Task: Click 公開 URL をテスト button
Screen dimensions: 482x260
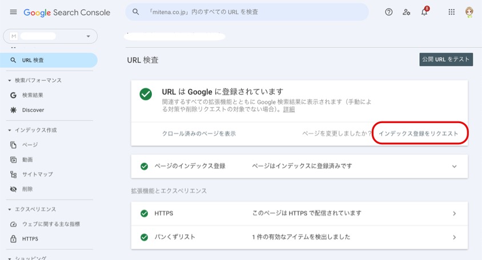Action: pyautogui.click(x=445, y=59)
